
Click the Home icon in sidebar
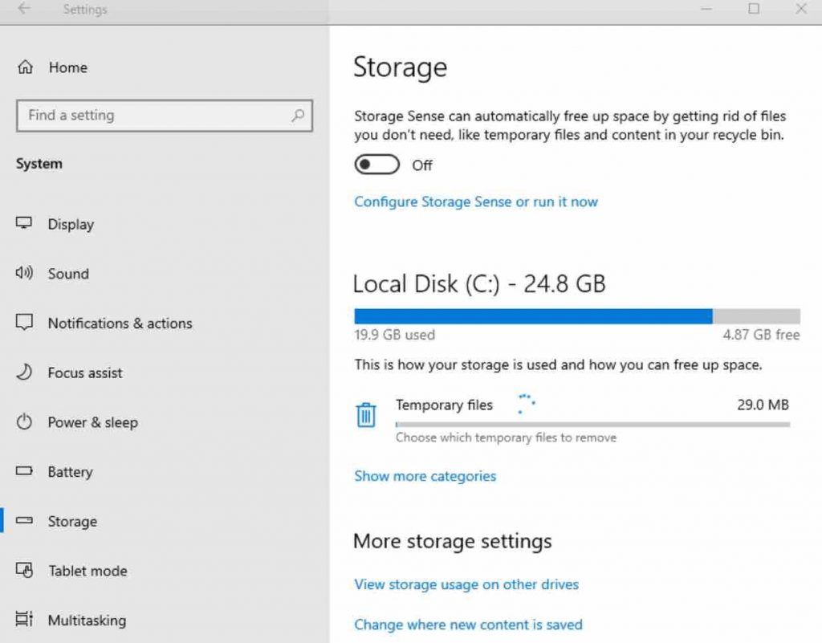[x=25, y=67]
